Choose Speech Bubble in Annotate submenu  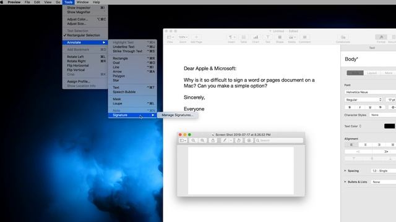132,92
